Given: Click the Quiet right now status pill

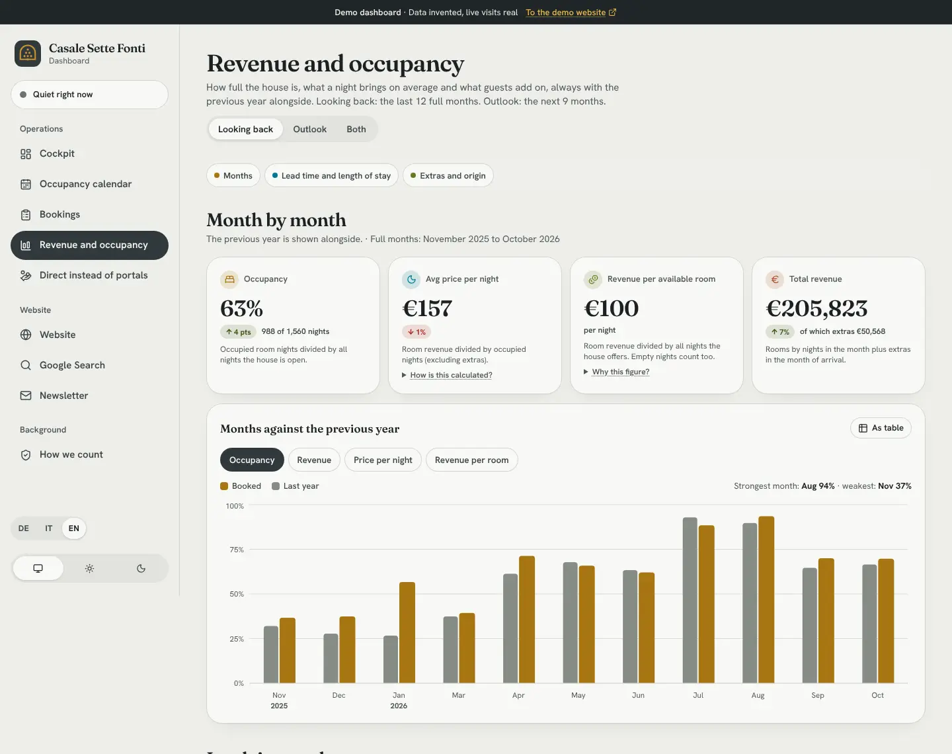Looking at the screenshot, I should 89,95.
